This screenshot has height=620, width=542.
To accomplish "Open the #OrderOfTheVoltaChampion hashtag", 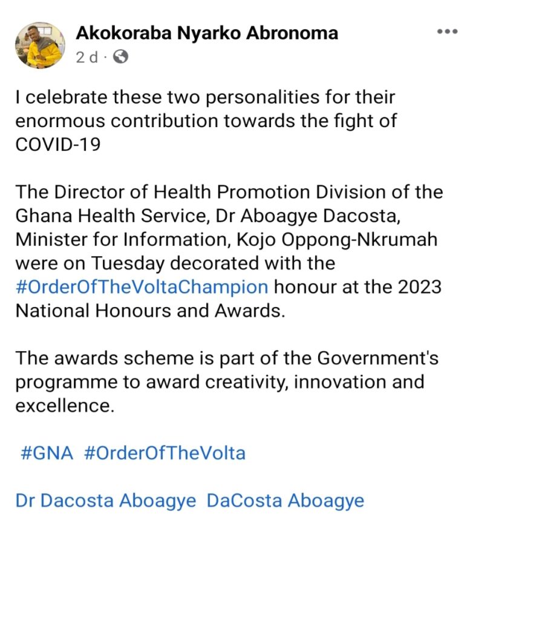I will 142,287.
